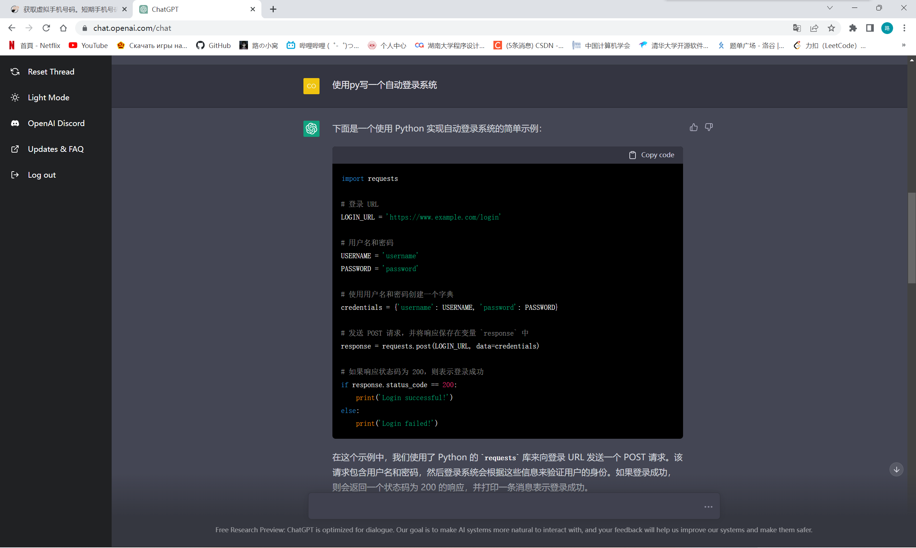Toggle the browser side panel
This screenshot has height=548, width=916.
tap(869, 28)
